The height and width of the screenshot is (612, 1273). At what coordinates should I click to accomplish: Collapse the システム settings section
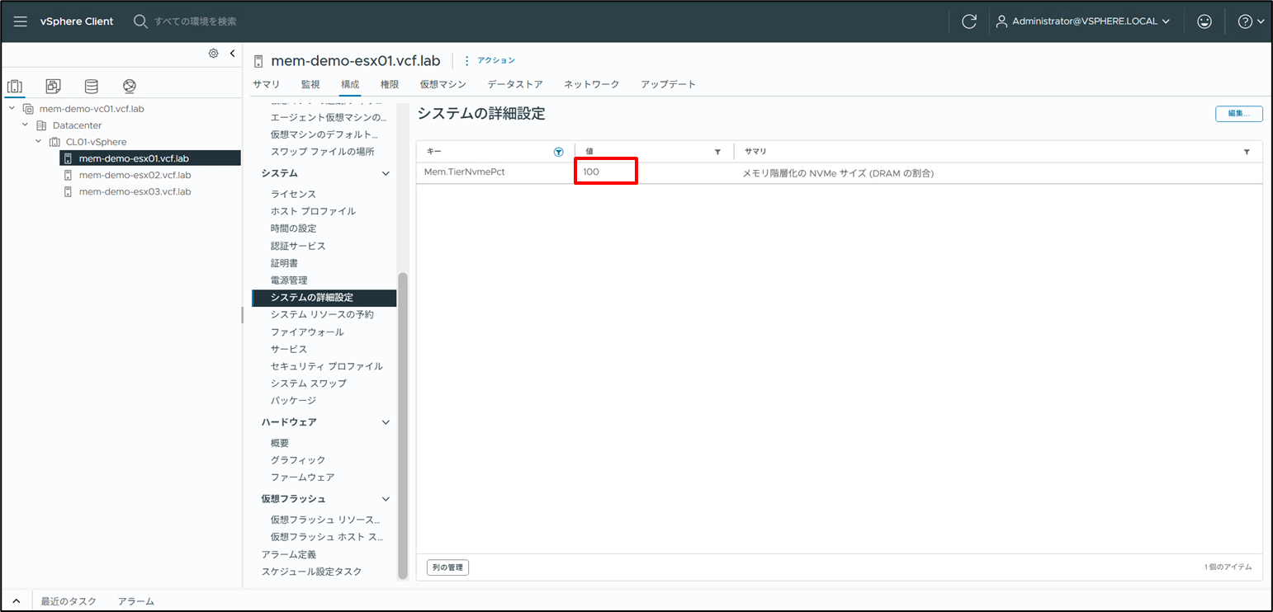coord(385,173)
